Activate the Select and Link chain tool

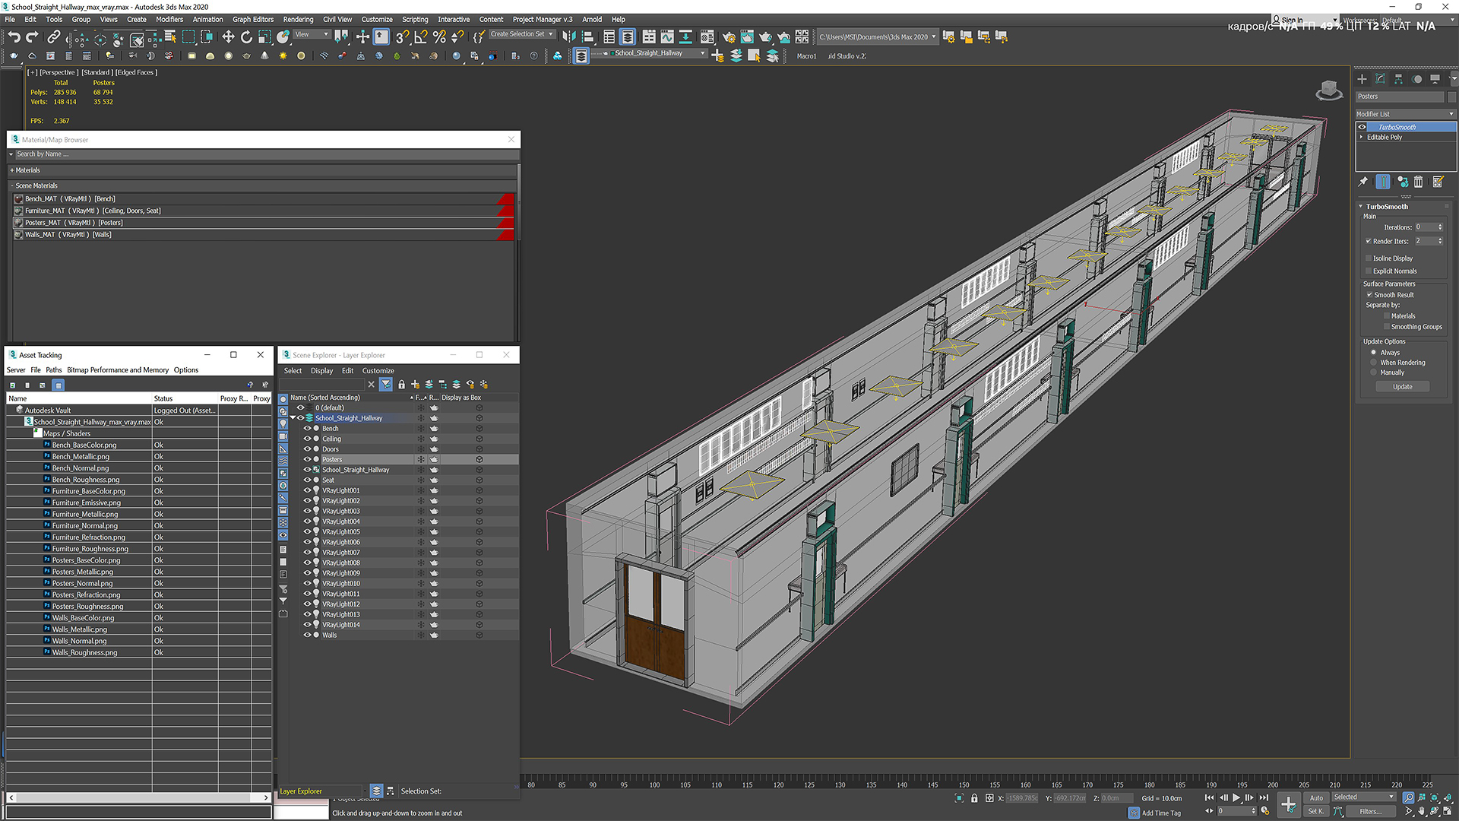pyautogui.click(x=53, y=36)
